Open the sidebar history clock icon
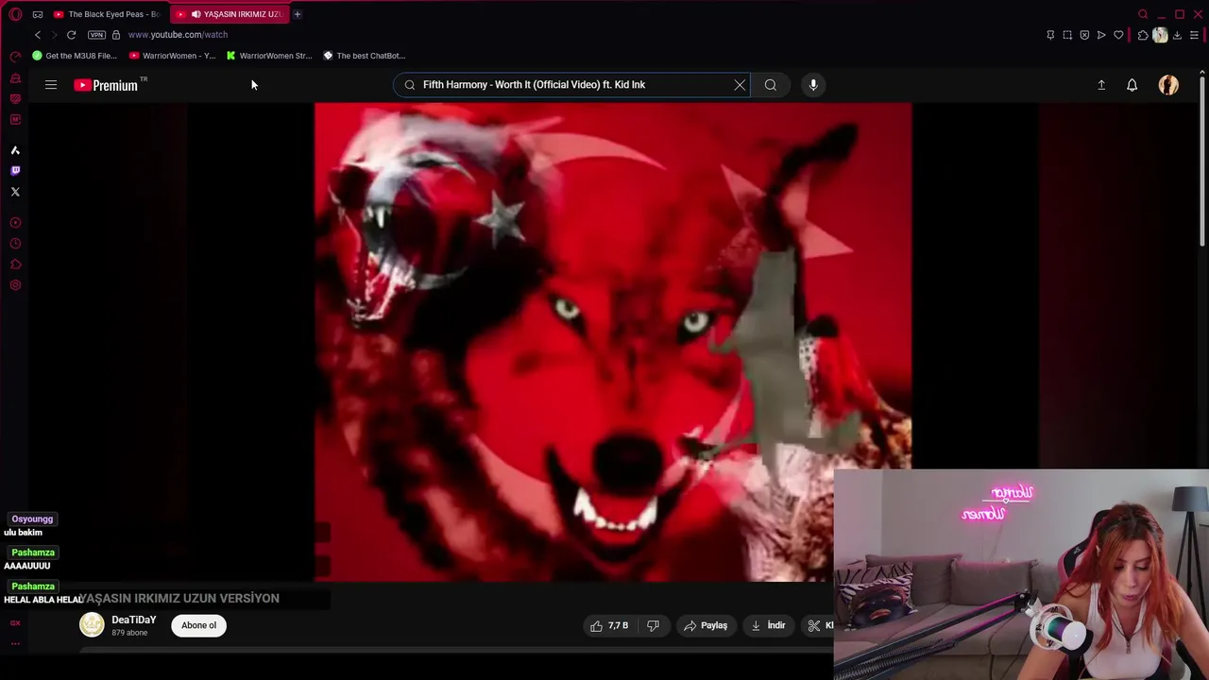The image size is (1209, 680). [15, 244]
